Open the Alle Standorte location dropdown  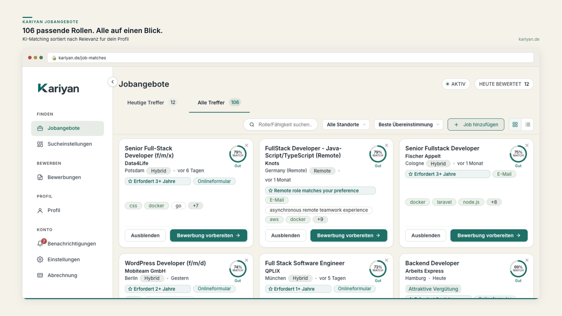click(346, 125)
